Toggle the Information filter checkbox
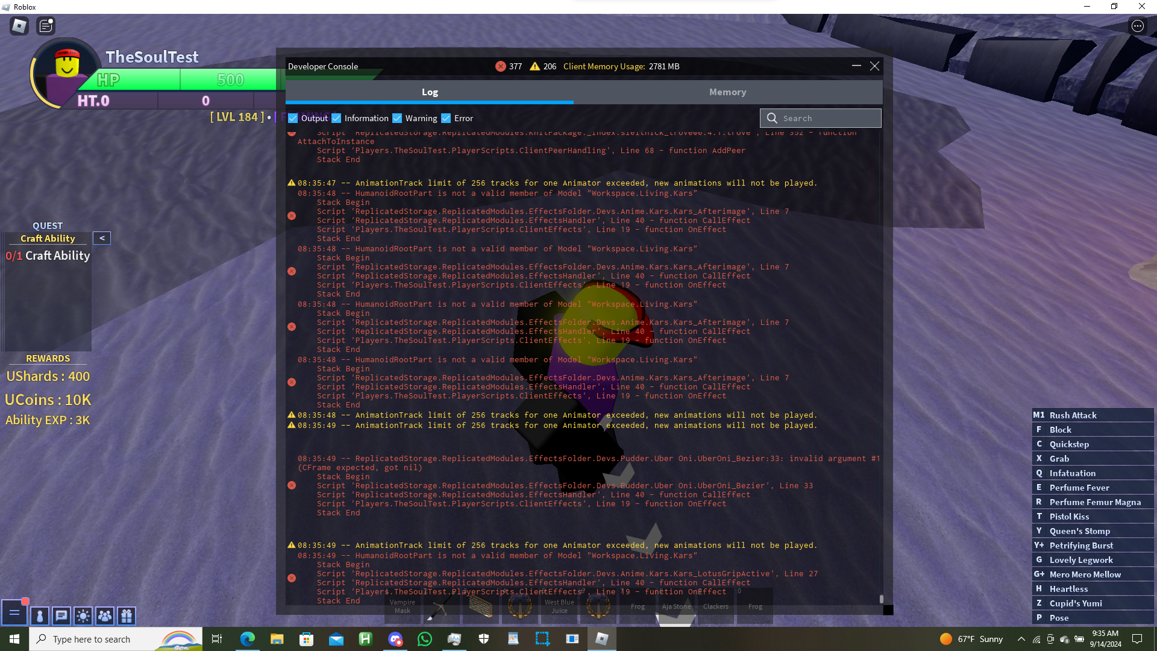The height and width of the screenshot is (651, 1157). pos(336,118)
